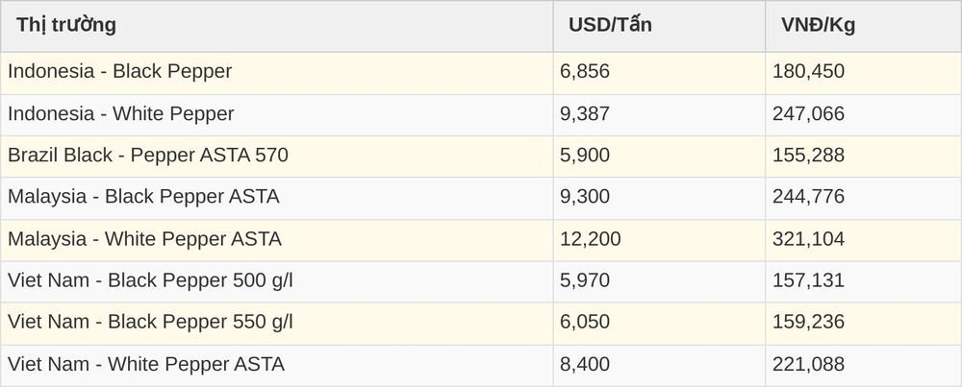
Task: Click the 9,387 USD price cell
Action: point(659,115)
